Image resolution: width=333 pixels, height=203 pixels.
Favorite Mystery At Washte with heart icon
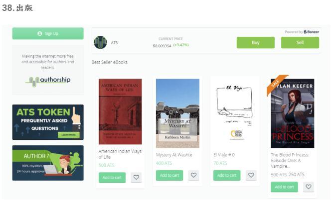pos(193,175)
